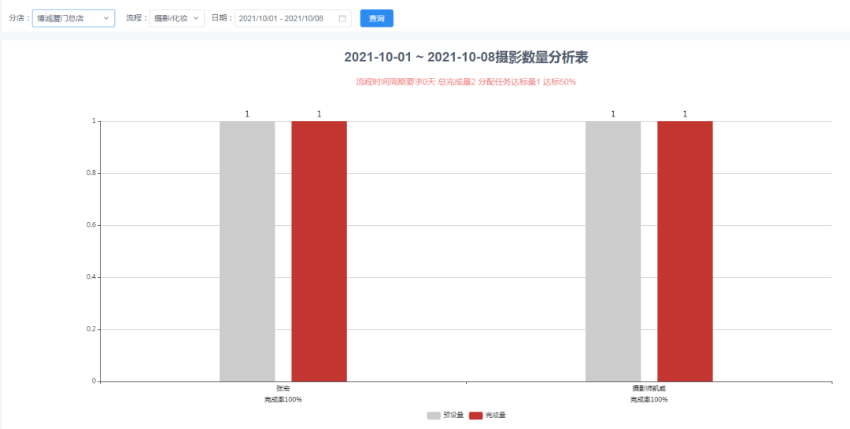Click the 张宏 axis label
This screenshot has width=850, height=429.
tap(283, 388)
